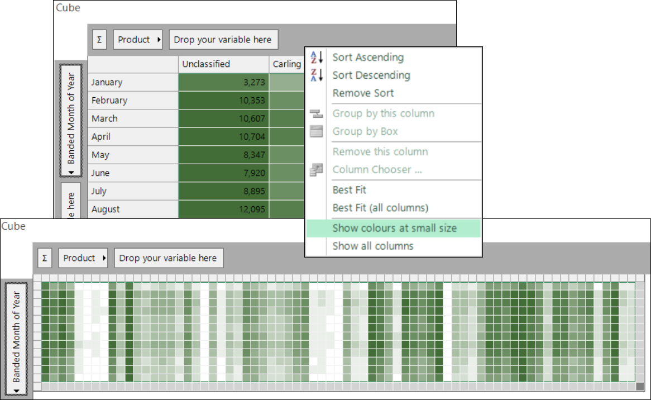Select Remove Sort from context menu
This screenshot has width=651, height=400.
pos(363,93)
